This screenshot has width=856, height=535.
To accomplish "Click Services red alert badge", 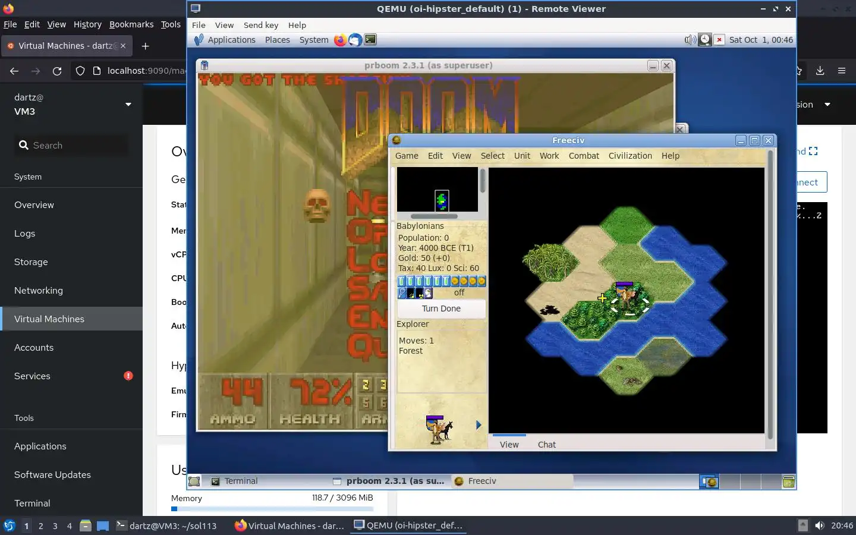I will tap(128, 376).
